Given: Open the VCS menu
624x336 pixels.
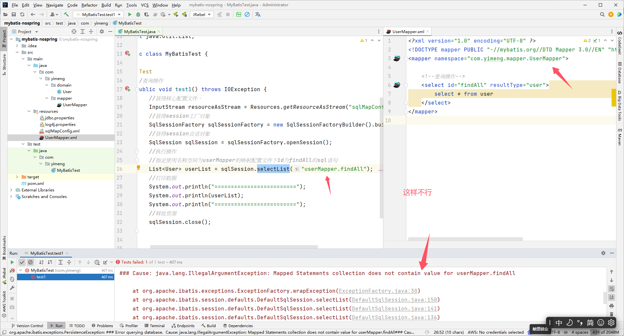Looking at the screenshot, I should 145,5.
